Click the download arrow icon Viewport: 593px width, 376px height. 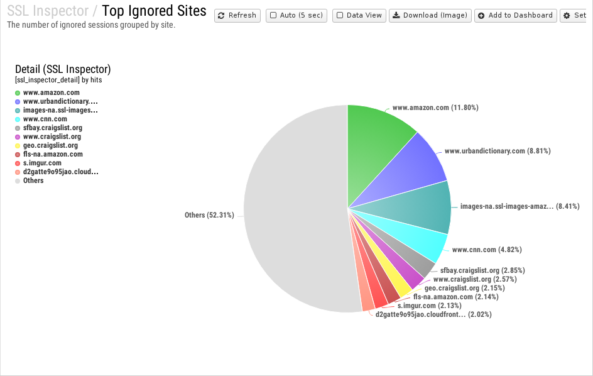[x=396, y=15]
